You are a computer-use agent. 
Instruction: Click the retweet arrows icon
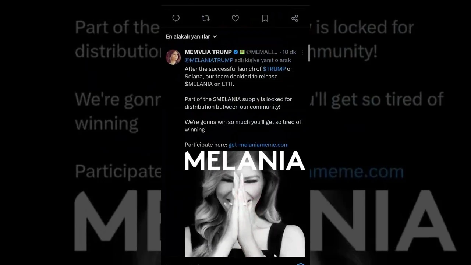[206, 18]
